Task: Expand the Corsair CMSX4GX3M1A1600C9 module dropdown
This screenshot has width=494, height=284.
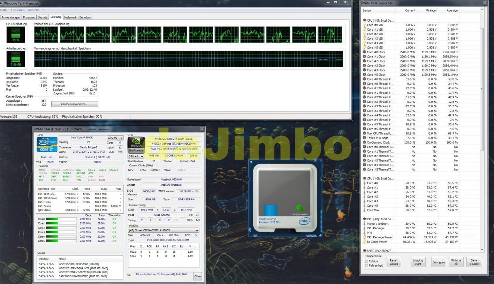Action: click(164, 230)
